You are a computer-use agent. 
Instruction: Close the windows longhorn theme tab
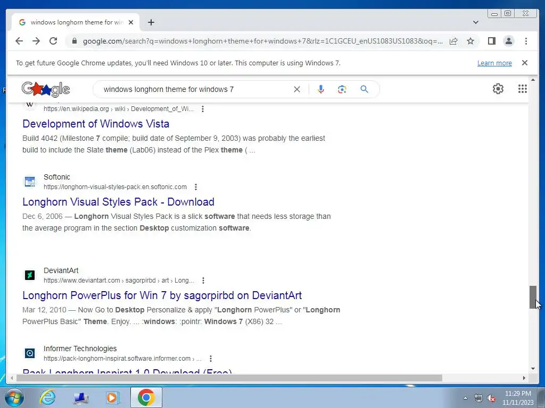pos(131,22)
